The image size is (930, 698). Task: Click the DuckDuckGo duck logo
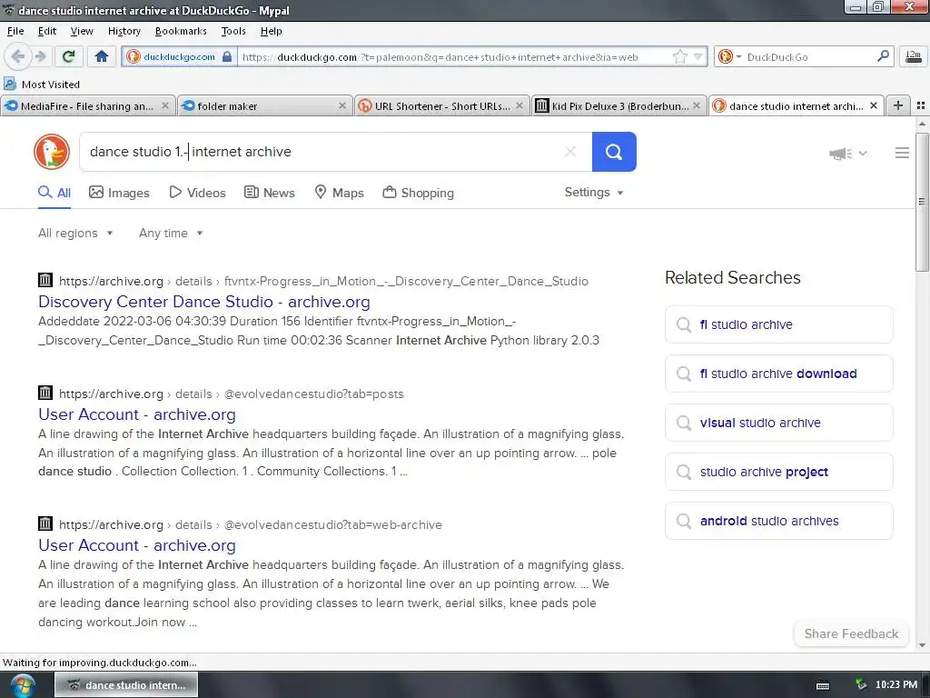(x=52, y=152)
